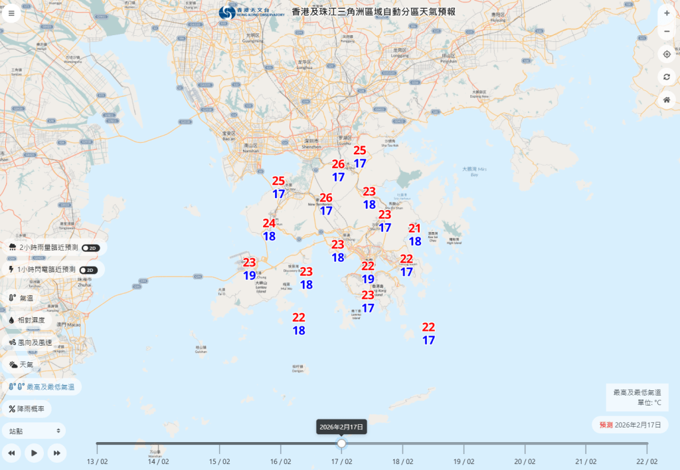Show 風向及風速 layer

tap(31, 342)
